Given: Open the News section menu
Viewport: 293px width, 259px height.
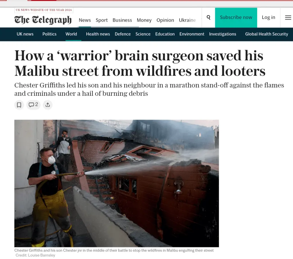Looking at the screenshot, I should 85,20.
